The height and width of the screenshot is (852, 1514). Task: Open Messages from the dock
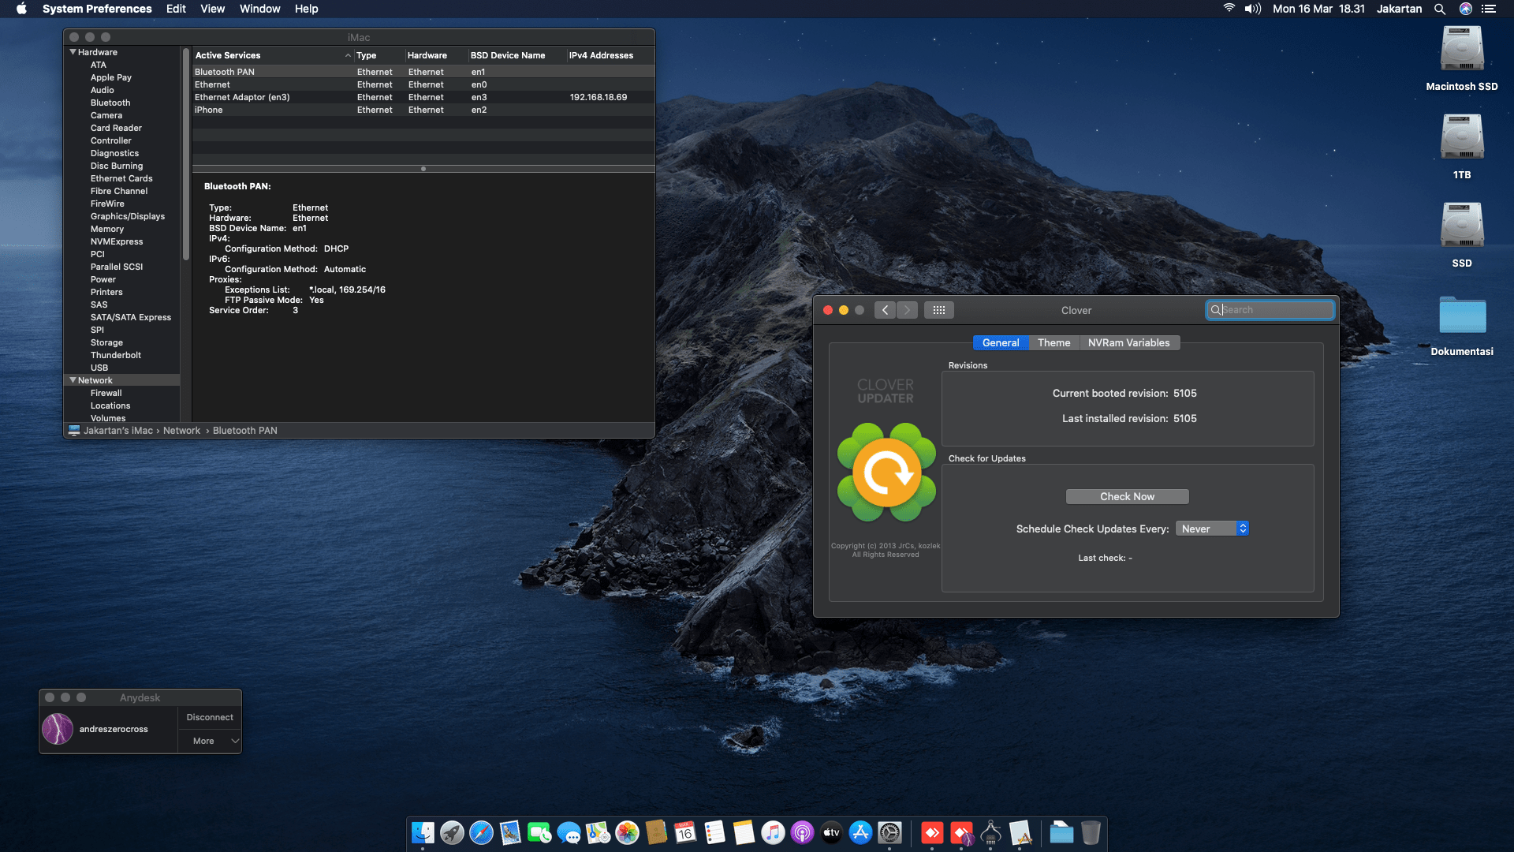coord(569,832)
